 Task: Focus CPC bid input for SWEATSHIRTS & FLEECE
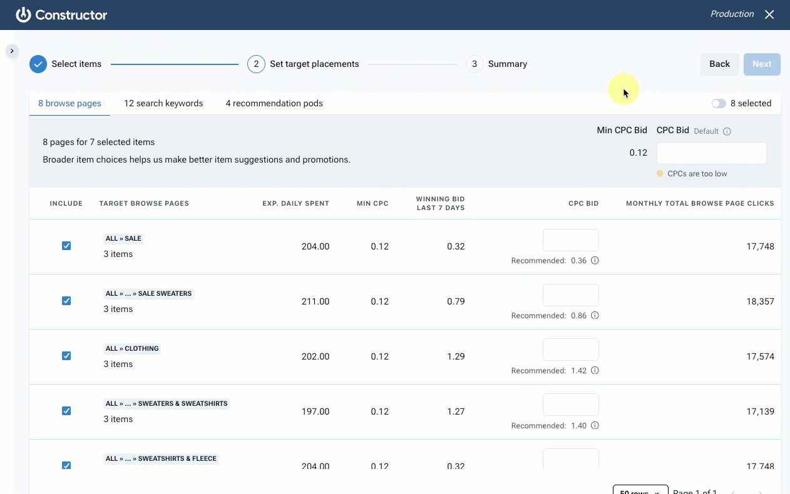pos(571,459)
